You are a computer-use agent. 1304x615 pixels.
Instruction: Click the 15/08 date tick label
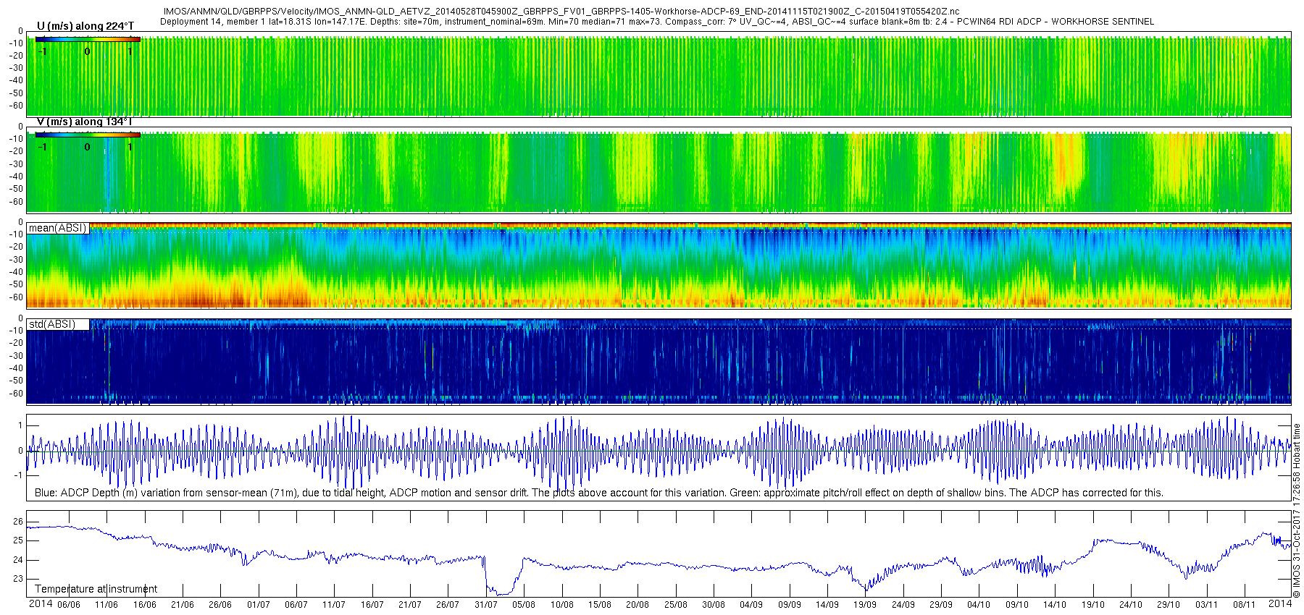[x=599, y=605]
